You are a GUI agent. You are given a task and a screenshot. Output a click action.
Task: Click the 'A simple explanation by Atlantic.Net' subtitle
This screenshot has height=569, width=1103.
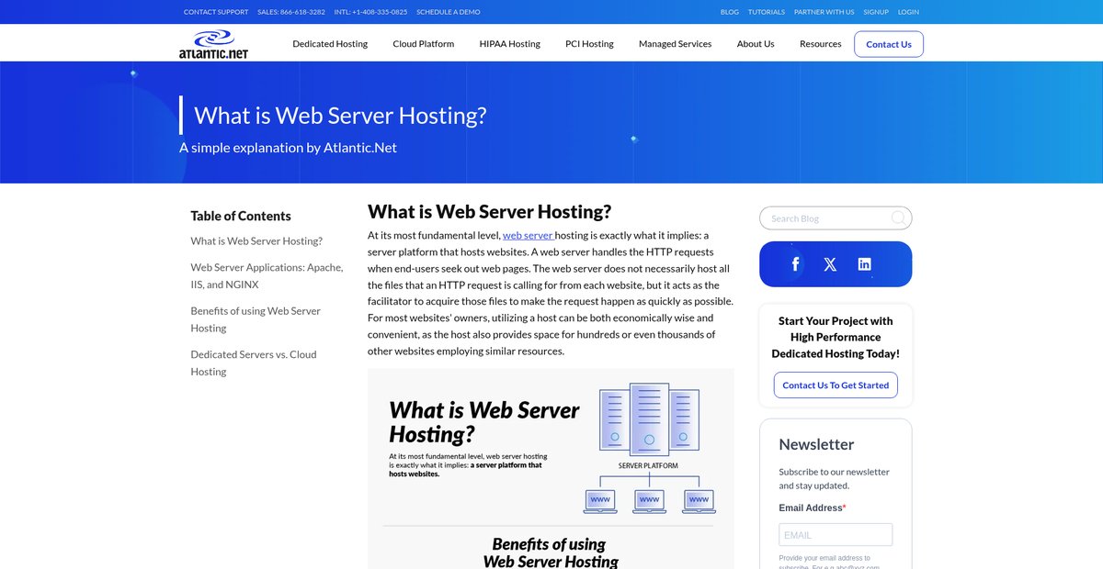click(288, 148)
